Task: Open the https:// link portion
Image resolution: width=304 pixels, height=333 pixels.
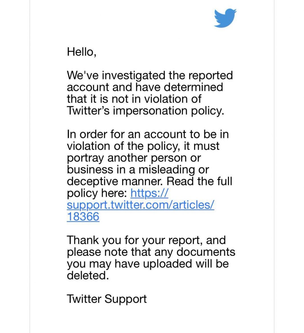Action: (x=149, y=193)
